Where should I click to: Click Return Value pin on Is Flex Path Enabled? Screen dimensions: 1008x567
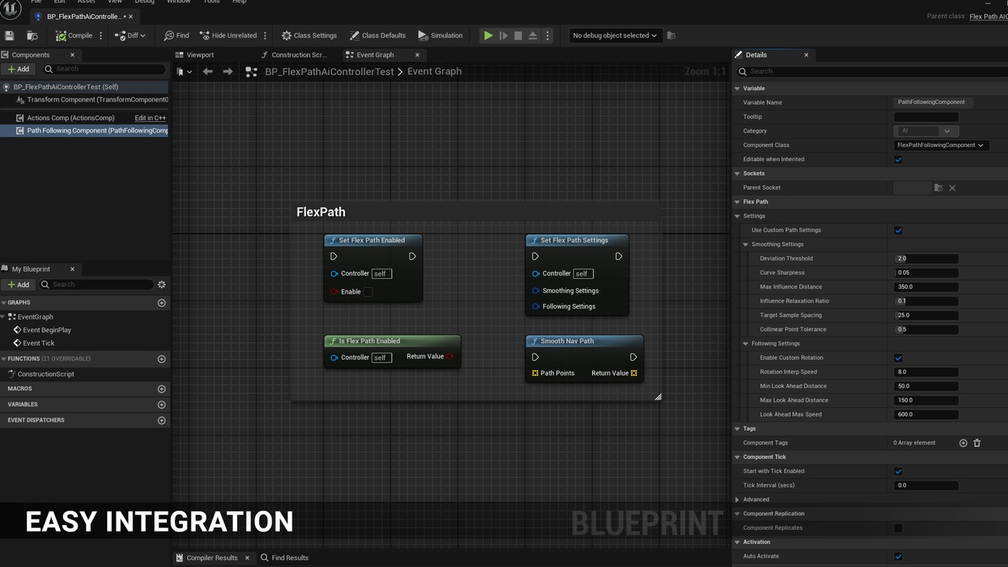[x=450, y=357]
